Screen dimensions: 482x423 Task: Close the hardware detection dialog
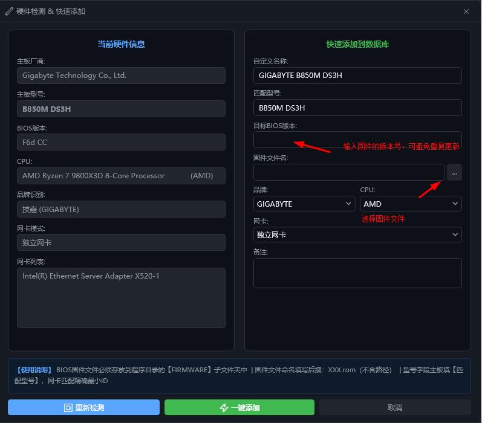click(466, 11)
